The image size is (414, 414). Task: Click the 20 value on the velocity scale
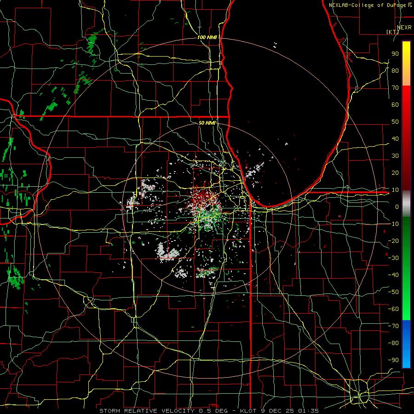395,172
